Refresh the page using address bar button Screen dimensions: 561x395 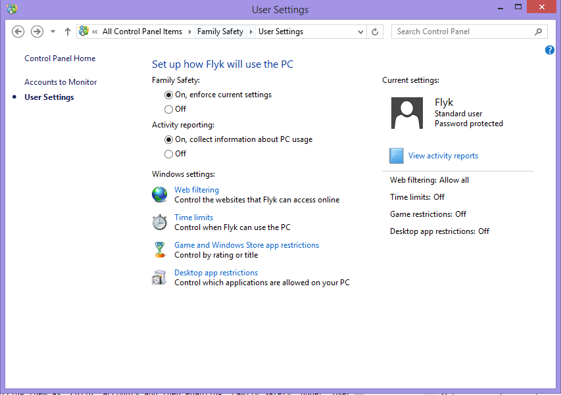click(x=376, y=32)
